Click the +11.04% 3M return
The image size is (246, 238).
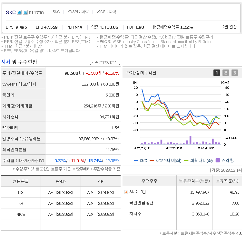(76, 161)
